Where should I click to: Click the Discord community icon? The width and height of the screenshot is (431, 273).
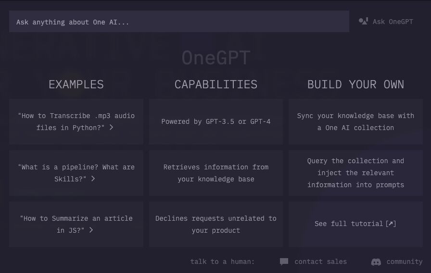tap(376, 262)
